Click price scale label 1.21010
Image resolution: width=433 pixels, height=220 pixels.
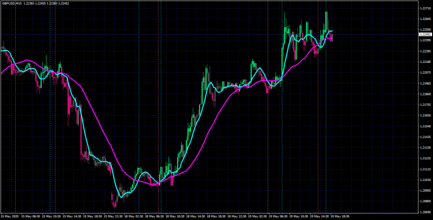pyautogui.click(x=425, y=180)
